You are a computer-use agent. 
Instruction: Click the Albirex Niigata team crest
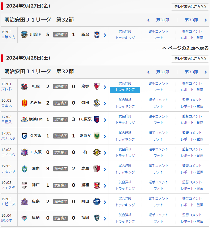[97, 34]
